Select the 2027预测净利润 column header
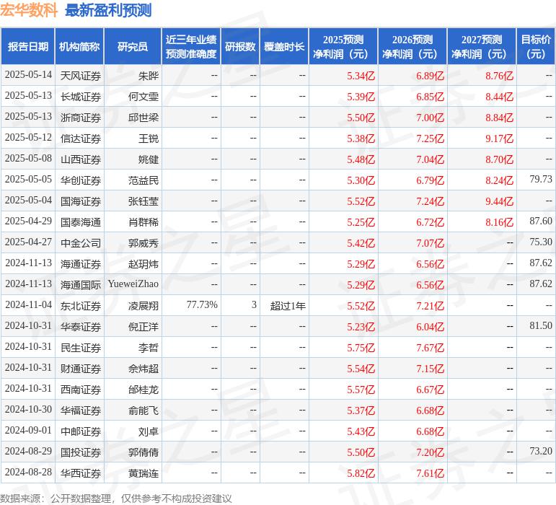Viewport: 556px width, 505px height. tap(481, 46)
